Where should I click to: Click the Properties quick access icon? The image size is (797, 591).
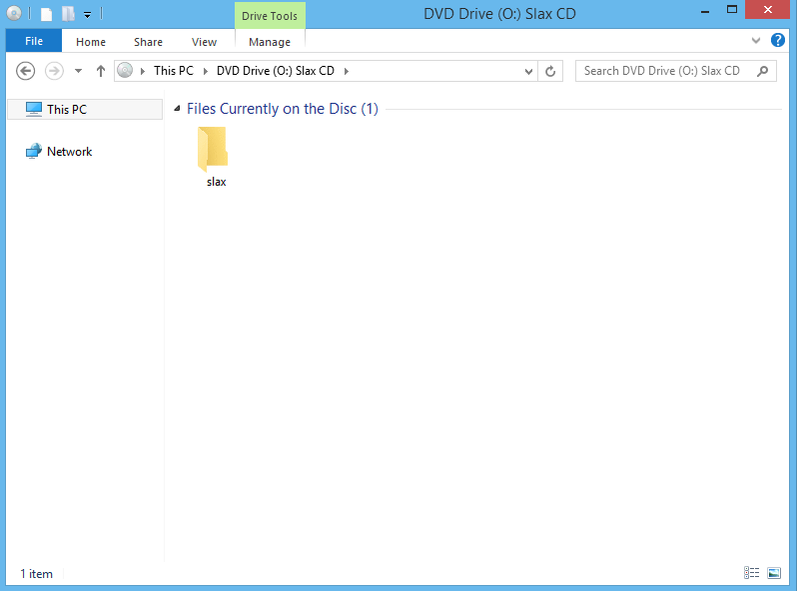(x=46, y=14)
